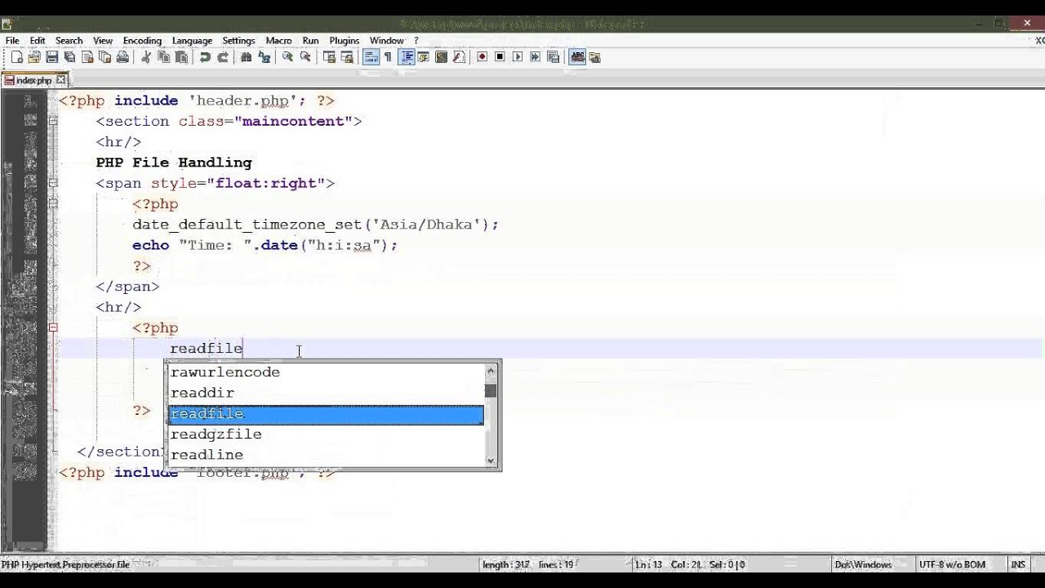Open the Plugins menu
This screenshot has width=1045, height=588.
click(x=345, y=40)
